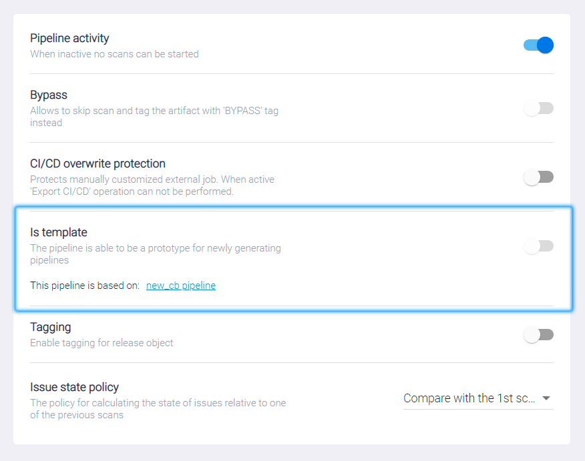Click the Is template toggle

coord(538,246)
